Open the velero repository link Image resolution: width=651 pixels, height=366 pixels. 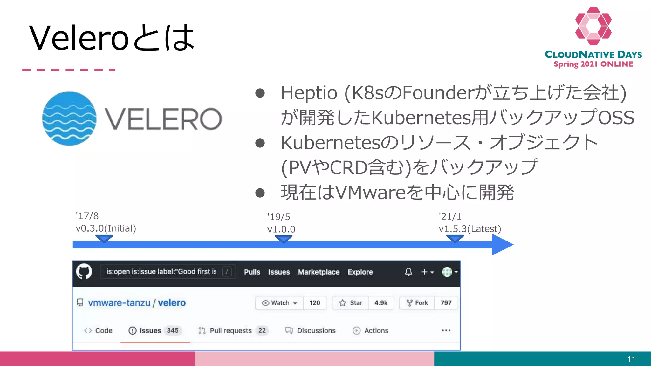coord(172,303)
